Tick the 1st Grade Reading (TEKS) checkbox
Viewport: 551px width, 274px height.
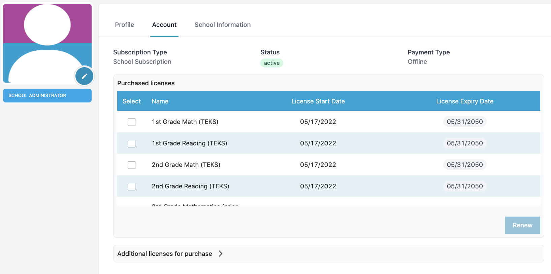(132, 144)
